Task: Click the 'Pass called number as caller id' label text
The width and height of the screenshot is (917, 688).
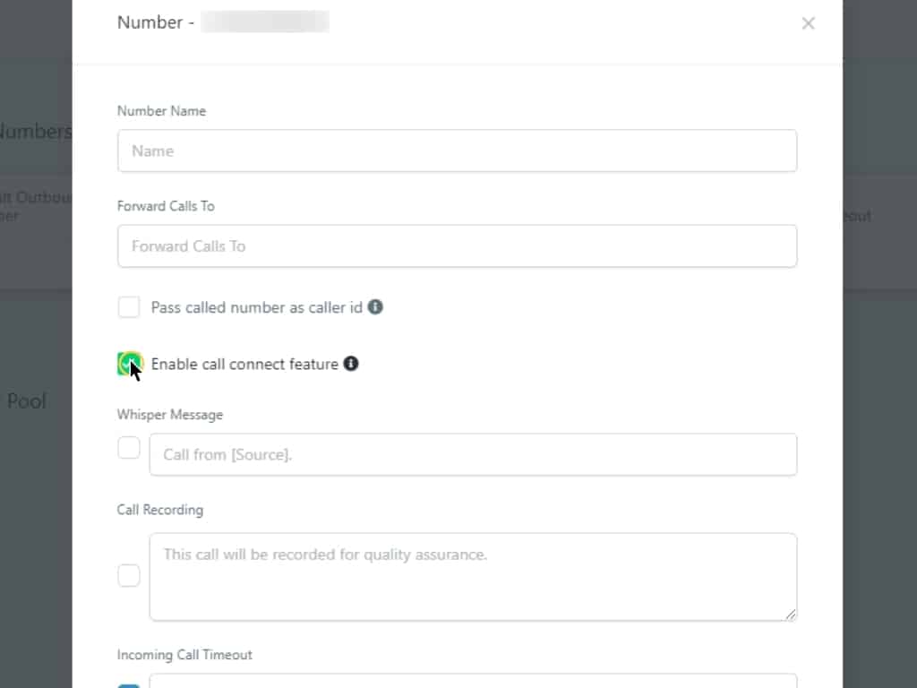Action: 256,307
